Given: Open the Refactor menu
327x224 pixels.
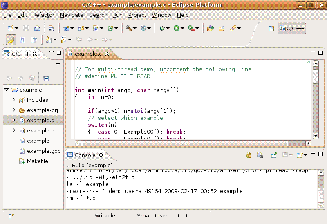Looking at the screenshot, I should pos(44,15).
